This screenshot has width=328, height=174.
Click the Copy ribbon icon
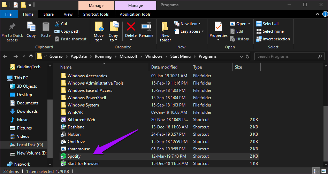31,27
